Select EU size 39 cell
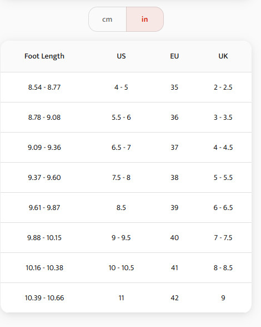 (x=174, y=207)
